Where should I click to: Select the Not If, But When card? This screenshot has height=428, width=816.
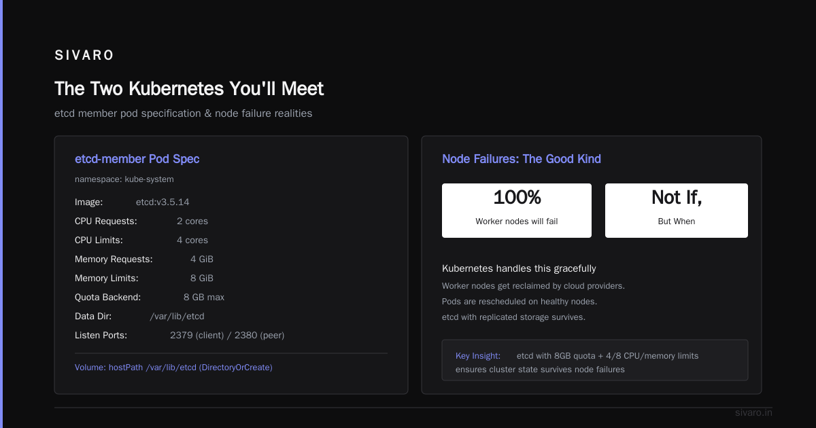[677, 211]
